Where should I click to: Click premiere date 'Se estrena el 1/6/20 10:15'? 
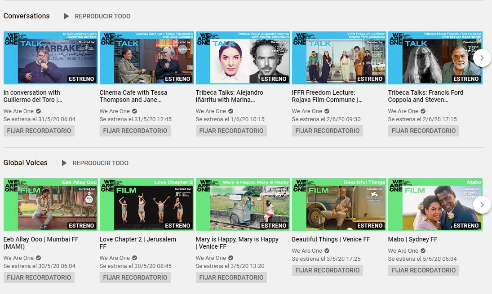[x=230, y=119]
